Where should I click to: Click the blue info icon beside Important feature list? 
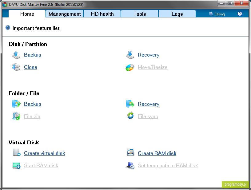[8, 28]
